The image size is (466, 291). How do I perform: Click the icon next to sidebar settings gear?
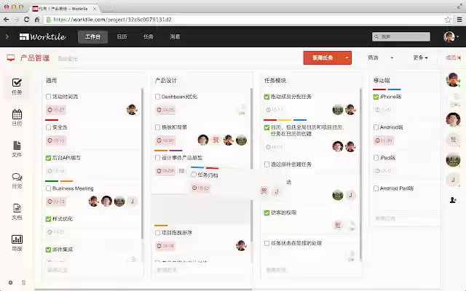click(24, 283)
